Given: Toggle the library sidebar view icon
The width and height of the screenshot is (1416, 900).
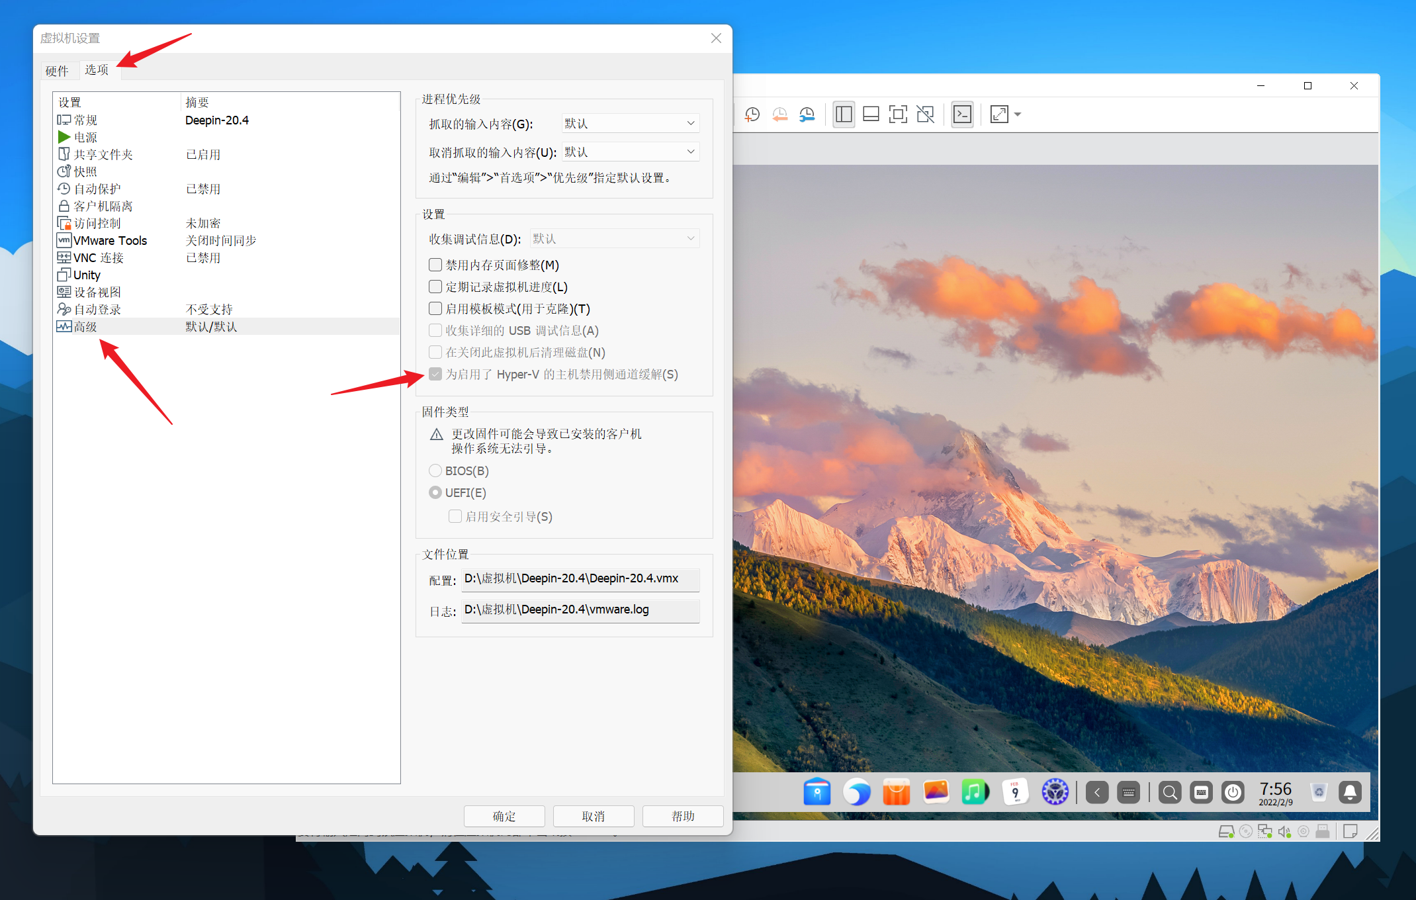Looking at the screenshot, I should click(844, 114).
